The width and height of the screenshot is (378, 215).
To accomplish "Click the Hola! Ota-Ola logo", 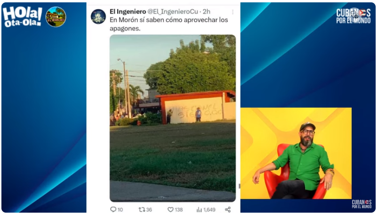I will [x=23, y=16].
